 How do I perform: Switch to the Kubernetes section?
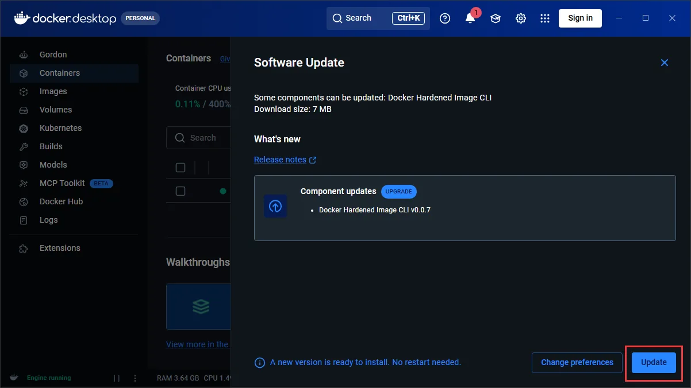pyautogui.click(x=74, y=128)
